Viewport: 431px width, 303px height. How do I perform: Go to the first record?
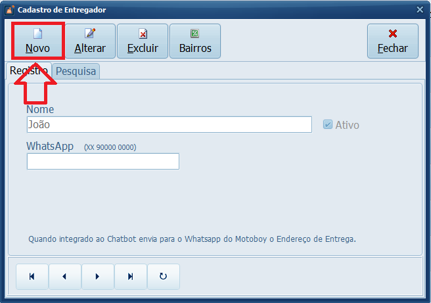(32, 277)
